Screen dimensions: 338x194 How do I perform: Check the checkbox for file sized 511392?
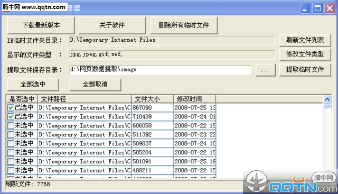(11, 135)
